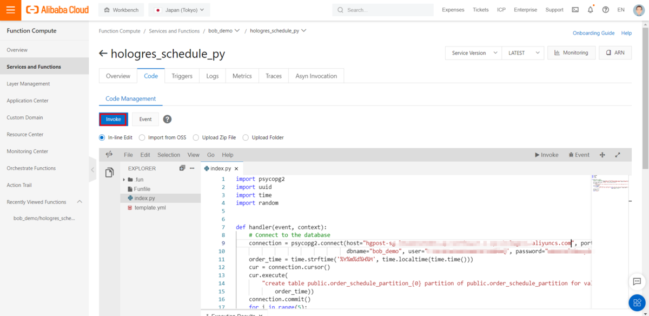Switch to the Traces tab
The height and width of the screenshot is (316, 649).
[274, 76]
